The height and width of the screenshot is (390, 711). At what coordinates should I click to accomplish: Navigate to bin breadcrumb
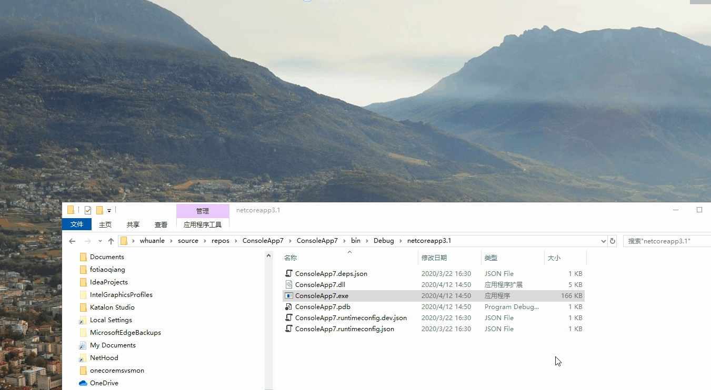tap(356, 241)
